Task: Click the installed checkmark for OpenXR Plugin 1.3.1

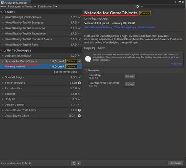Action: (79, 77)
